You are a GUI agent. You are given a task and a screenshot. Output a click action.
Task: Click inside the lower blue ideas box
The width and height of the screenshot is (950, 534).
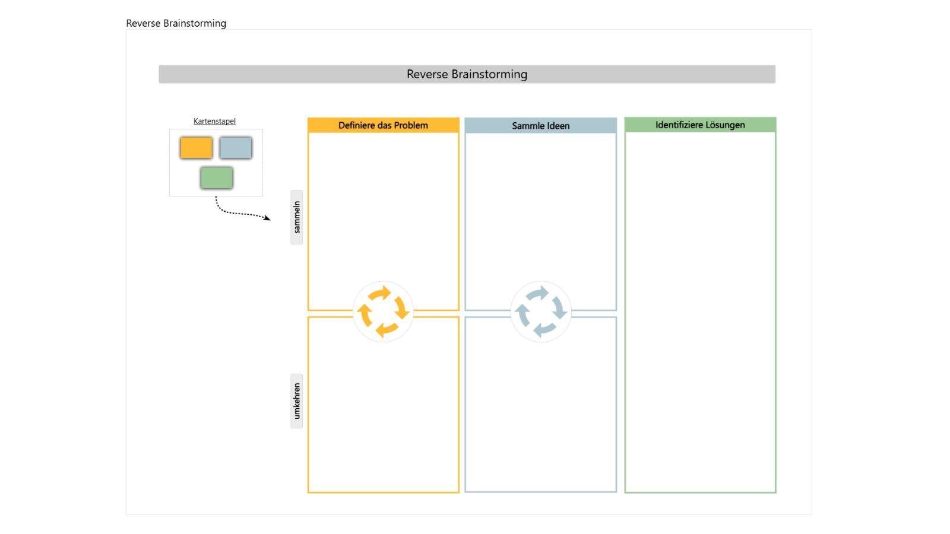[x=540, y=415]
